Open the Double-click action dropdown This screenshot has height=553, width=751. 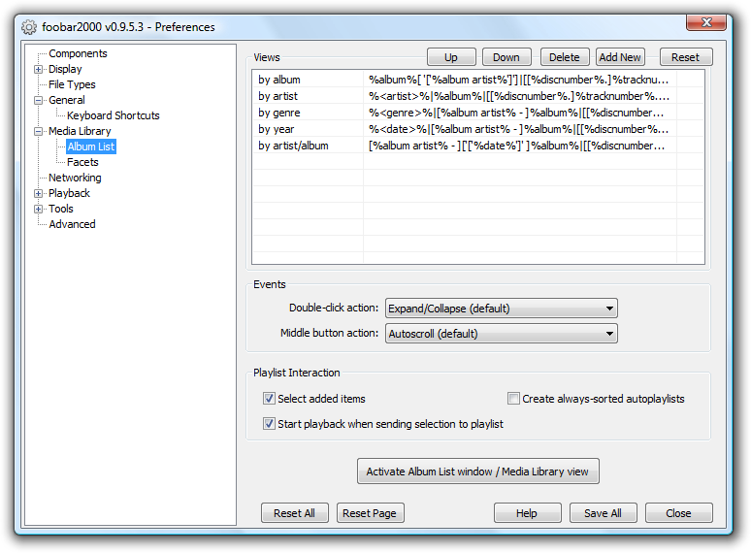pos(501,309)
